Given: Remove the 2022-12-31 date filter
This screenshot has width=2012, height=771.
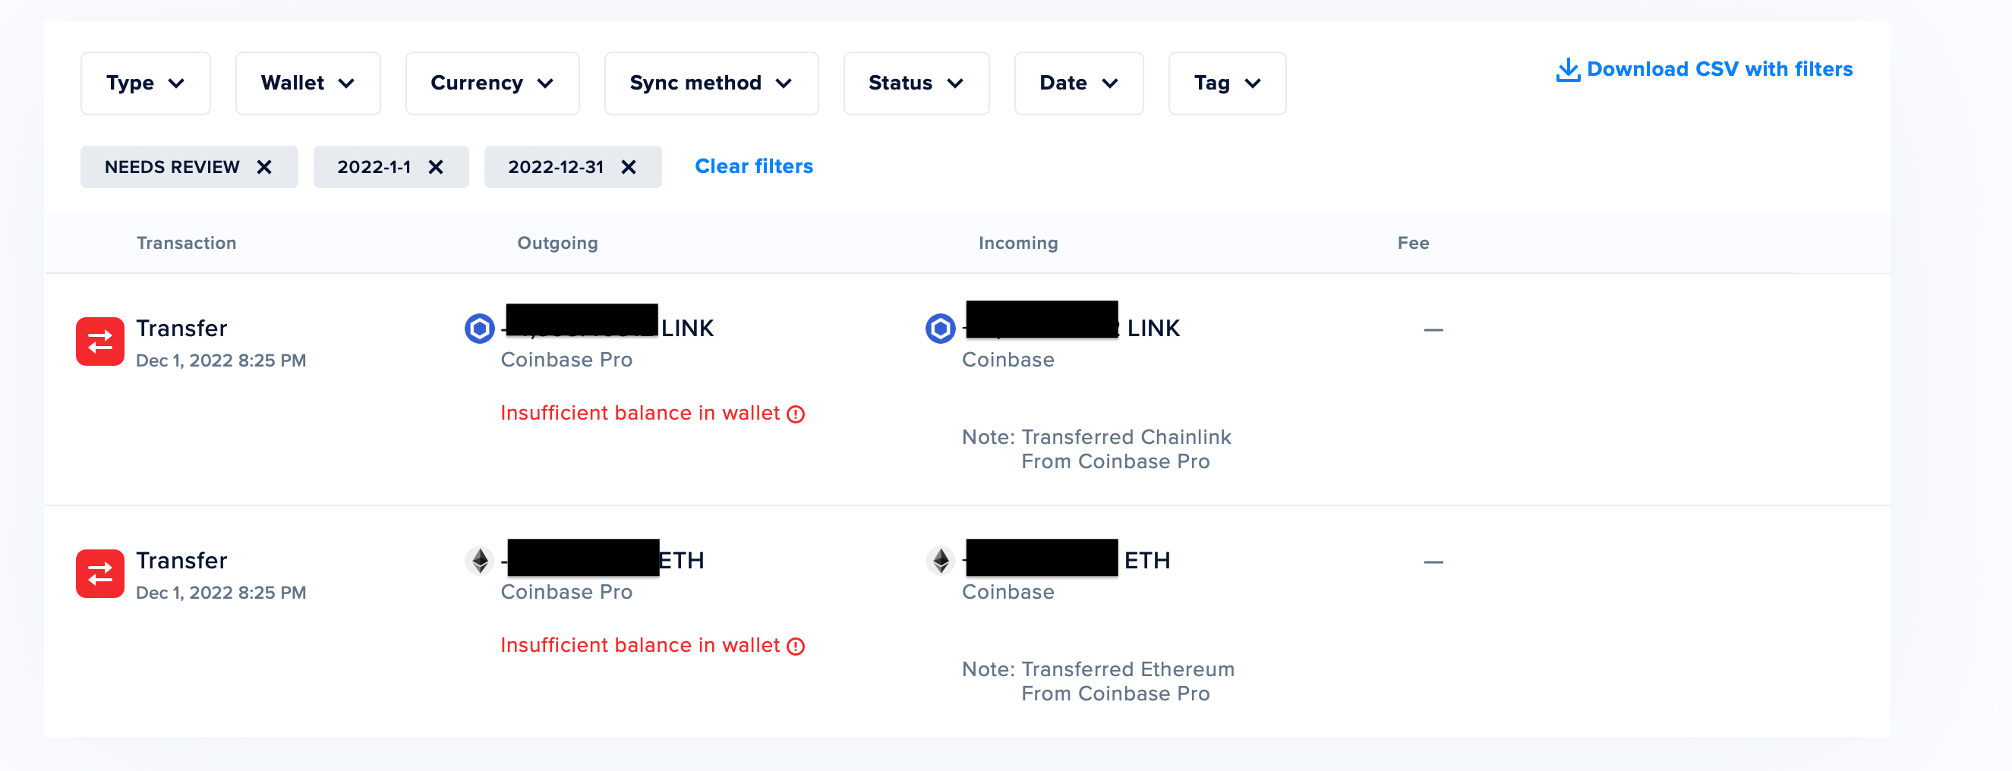Looking at the screenshot, I should pos(629,167).
